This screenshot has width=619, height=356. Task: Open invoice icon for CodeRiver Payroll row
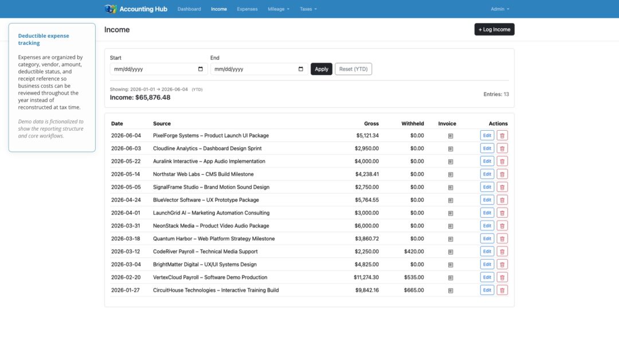450,252
